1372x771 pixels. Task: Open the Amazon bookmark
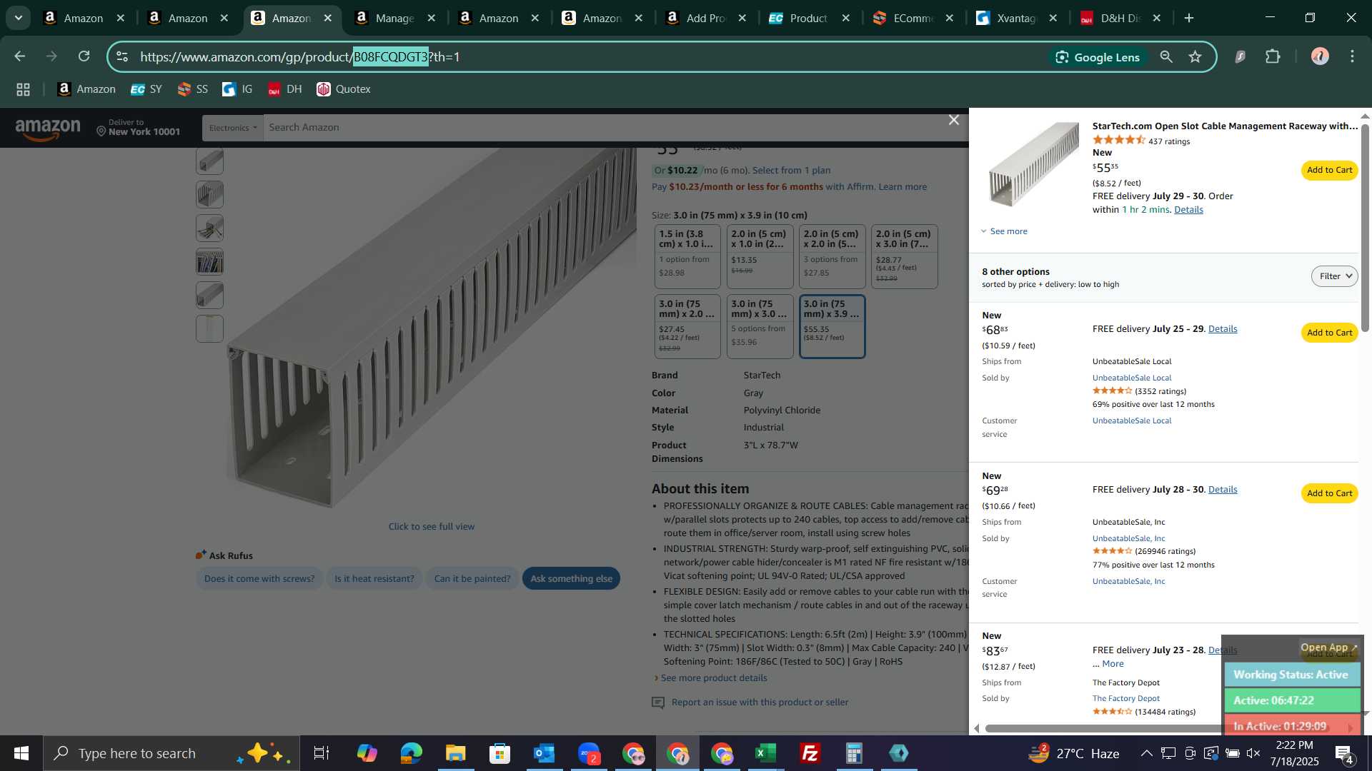(86, 89)
